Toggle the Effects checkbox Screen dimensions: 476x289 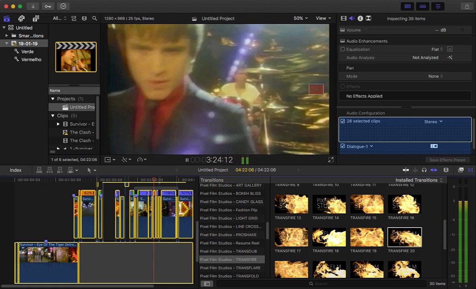click(343, 86)
